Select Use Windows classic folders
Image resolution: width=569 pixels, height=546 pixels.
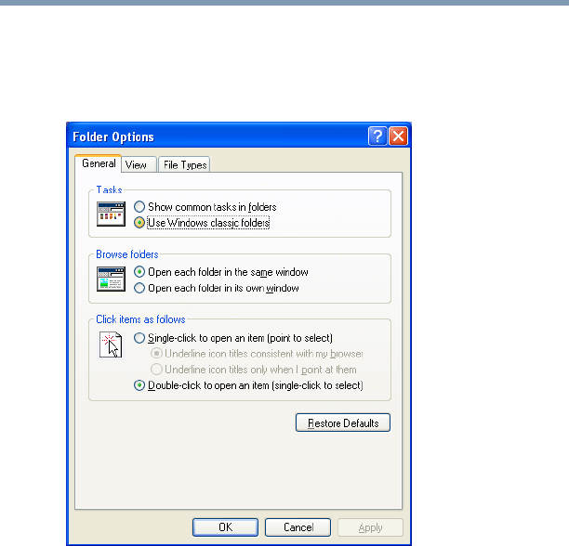[x=202, y=223]
